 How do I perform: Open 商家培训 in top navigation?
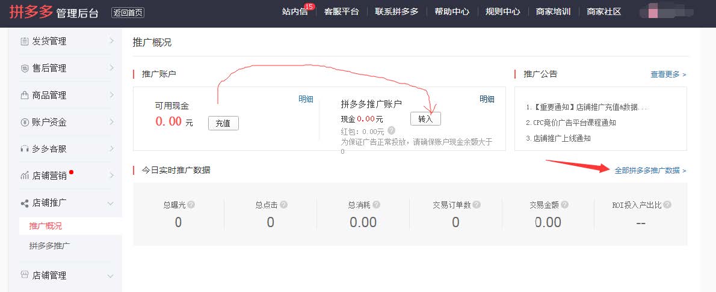[x=554, y=12]
